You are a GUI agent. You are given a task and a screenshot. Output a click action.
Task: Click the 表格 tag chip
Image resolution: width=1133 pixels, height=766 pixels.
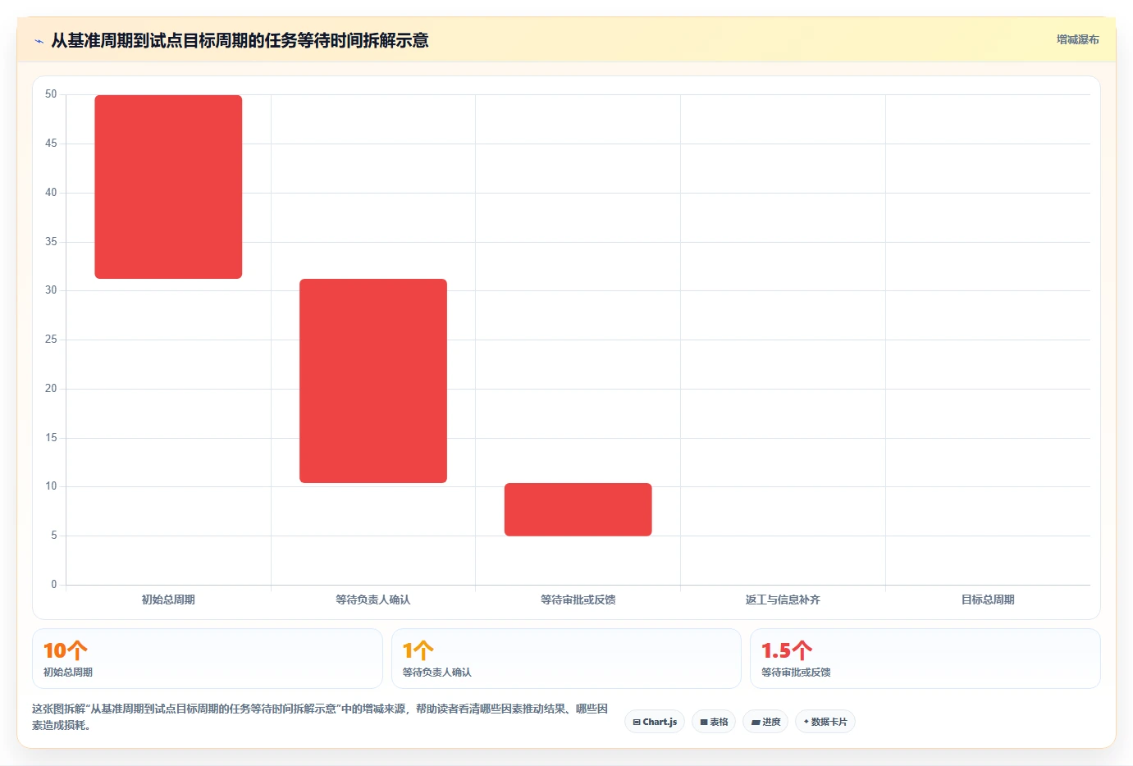(714, 722)
